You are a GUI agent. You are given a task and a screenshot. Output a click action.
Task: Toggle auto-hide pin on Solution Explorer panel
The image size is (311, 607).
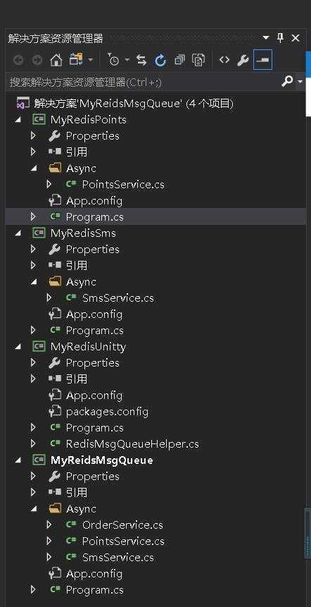coord(281,38)
